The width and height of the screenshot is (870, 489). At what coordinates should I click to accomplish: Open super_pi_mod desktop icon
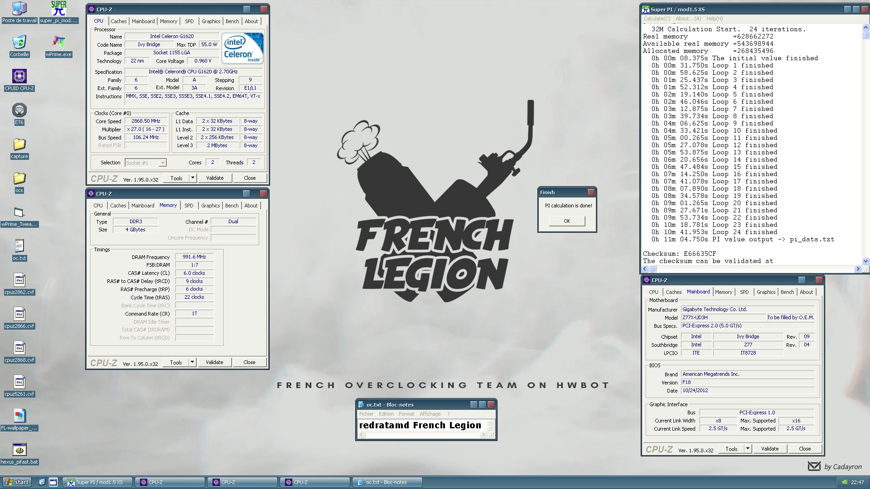point(59,12)
